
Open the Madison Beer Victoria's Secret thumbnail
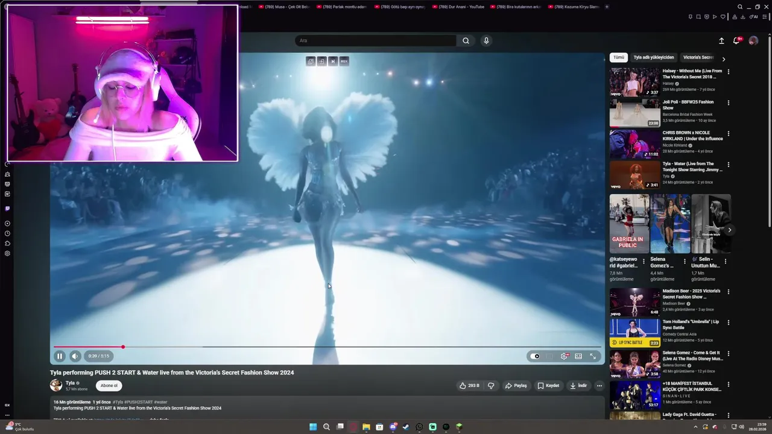pyautogui.click(x=634, y=303)
